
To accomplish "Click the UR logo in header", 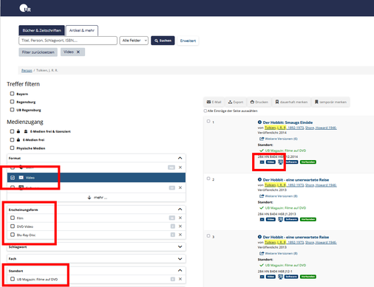I will (x=25, y=8).
